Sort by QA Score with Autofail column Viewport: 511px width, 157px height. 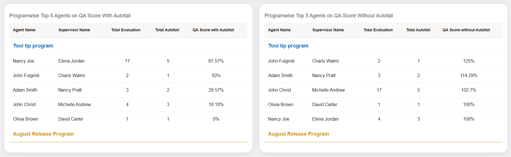pos(213,30)
